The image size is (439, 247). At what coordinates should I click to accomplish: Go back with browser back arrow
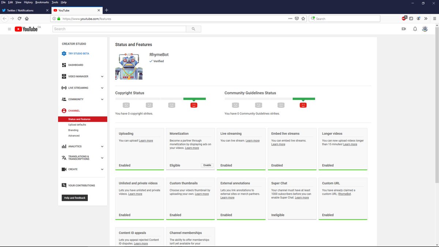(x=5, y=19)
